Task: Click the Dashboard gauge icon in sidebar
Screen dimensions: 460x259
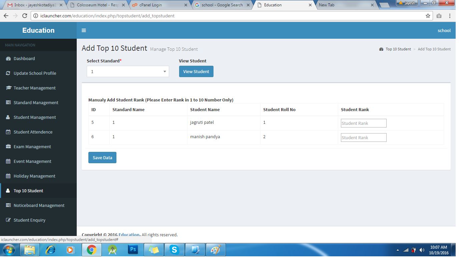Action: 8,58
